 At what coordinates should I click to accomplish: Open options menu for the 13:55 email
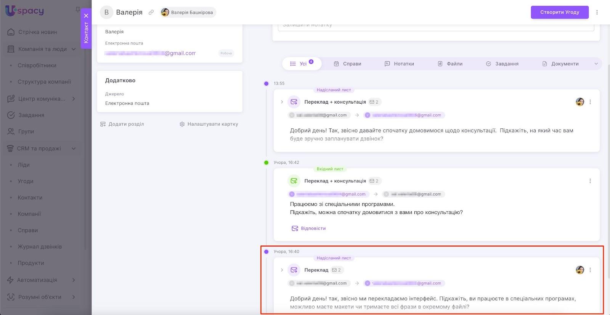[x=590, y=102]
